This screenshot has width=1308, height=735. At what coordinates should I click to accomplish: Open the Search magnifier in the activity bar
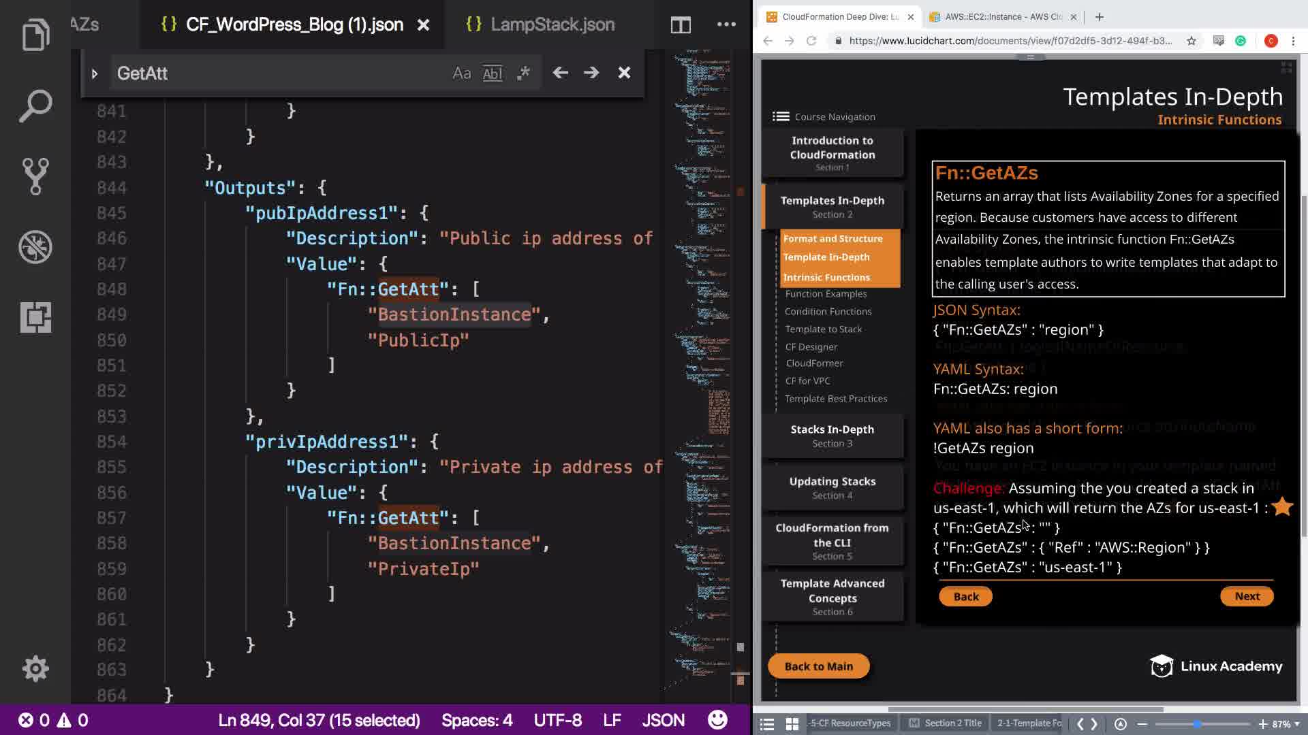click(35, 106)
